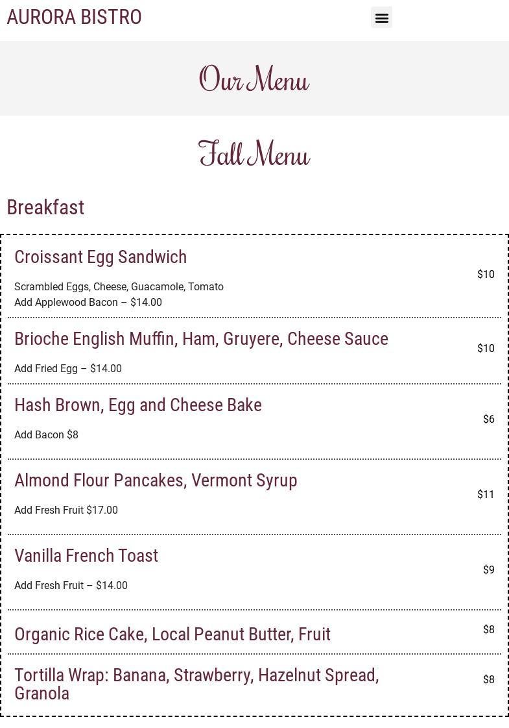The height and width of the screenshot is (728, 509).
Task: Click the Add Fried Egg text
Action: (68, 368)
